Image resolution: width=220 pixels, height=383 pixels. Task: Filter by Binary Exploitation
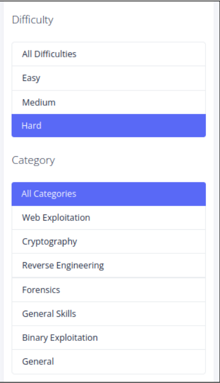click(x=109, y=338)
